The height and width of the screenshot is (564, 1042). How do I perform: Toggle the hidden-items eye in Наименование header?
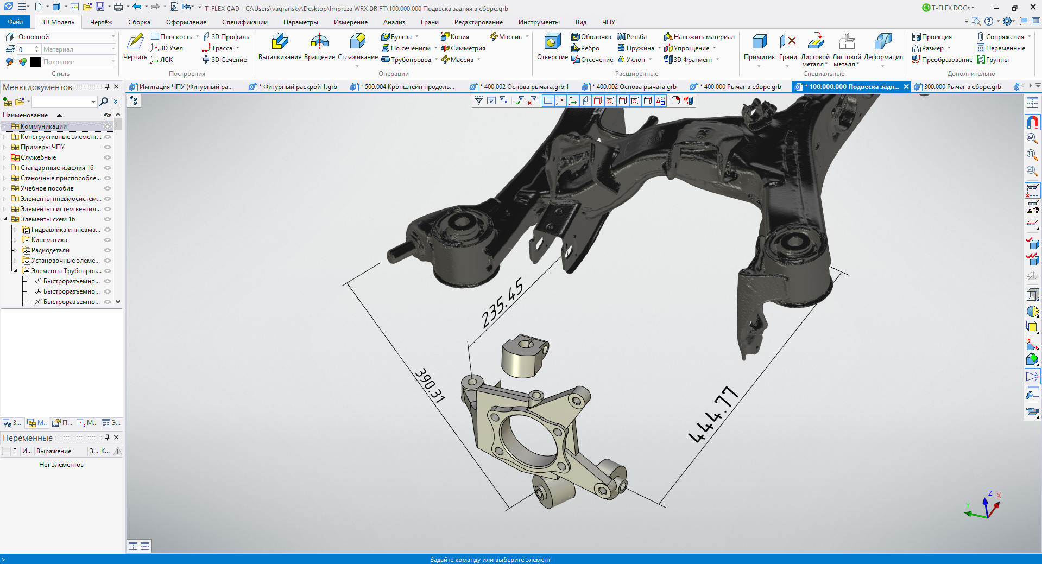click(108, 115)
